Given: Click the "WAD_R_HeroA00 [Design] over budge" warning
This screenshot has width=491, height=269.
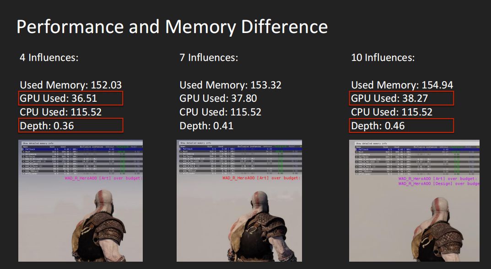Looking at the screenshot, I should pyautogui.click(x=439, y=183).
